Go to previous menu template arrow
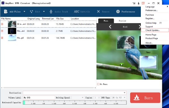Image resolution: width=169 pixels, height=108 pixels. coord(110,27)
